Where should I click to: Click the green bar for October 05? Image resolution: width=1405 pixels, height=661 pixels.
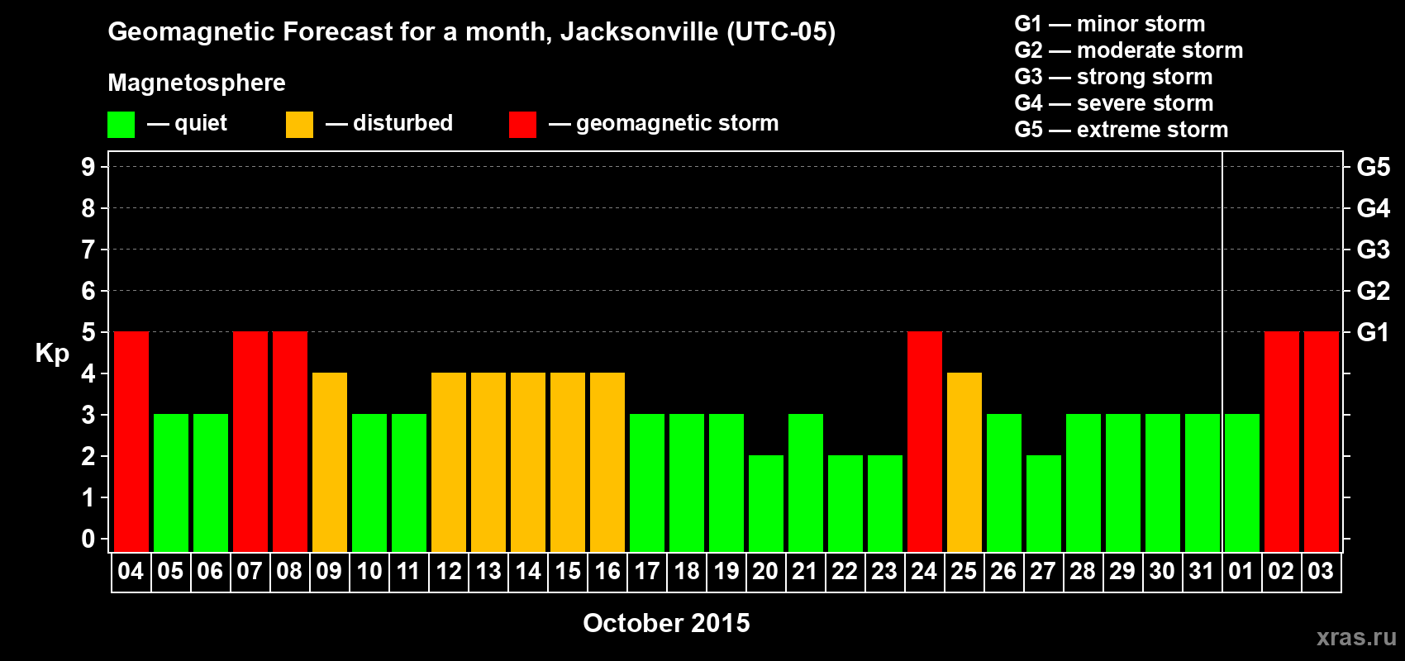click(171, 483)
